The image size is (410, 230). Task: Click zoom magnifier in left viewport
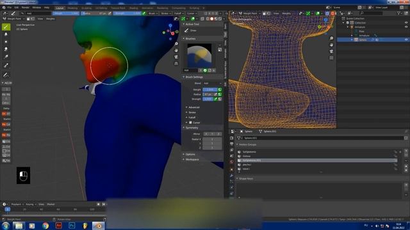176,43
